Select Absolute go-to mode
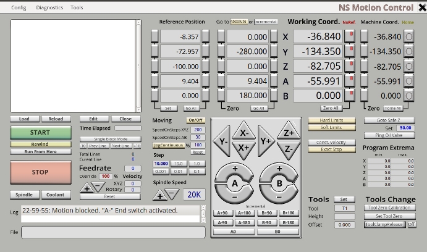The image size is (427, 252). click(x=239, y=22)
